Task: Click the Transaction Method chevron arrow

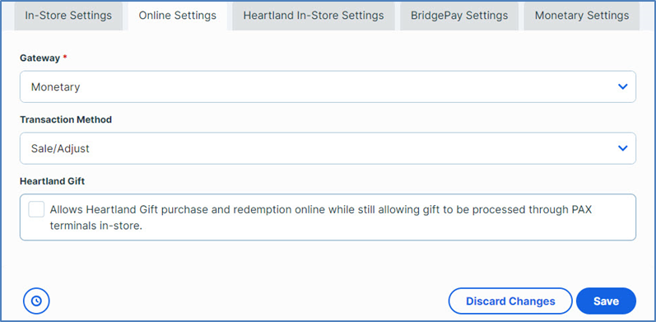Action: tap(622, 148)
